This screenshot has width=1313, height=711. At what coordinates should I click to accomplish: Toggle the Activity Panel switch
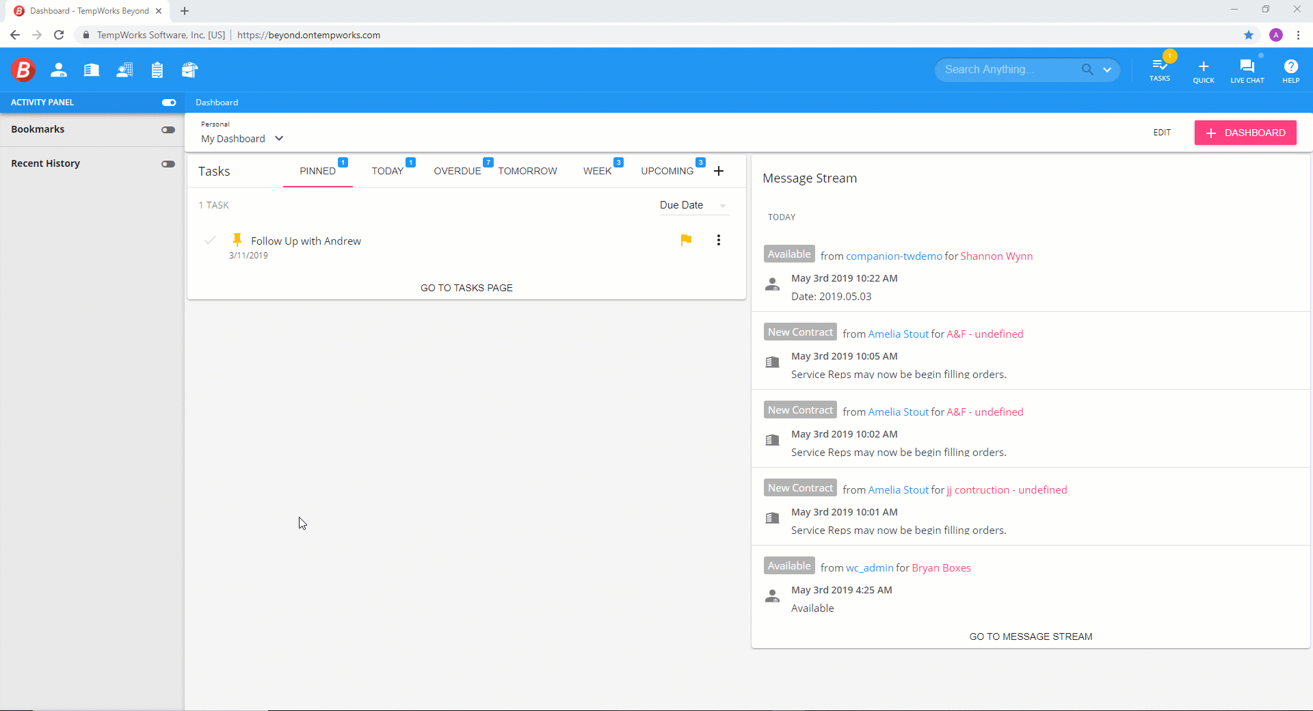[x=169, y=103]
